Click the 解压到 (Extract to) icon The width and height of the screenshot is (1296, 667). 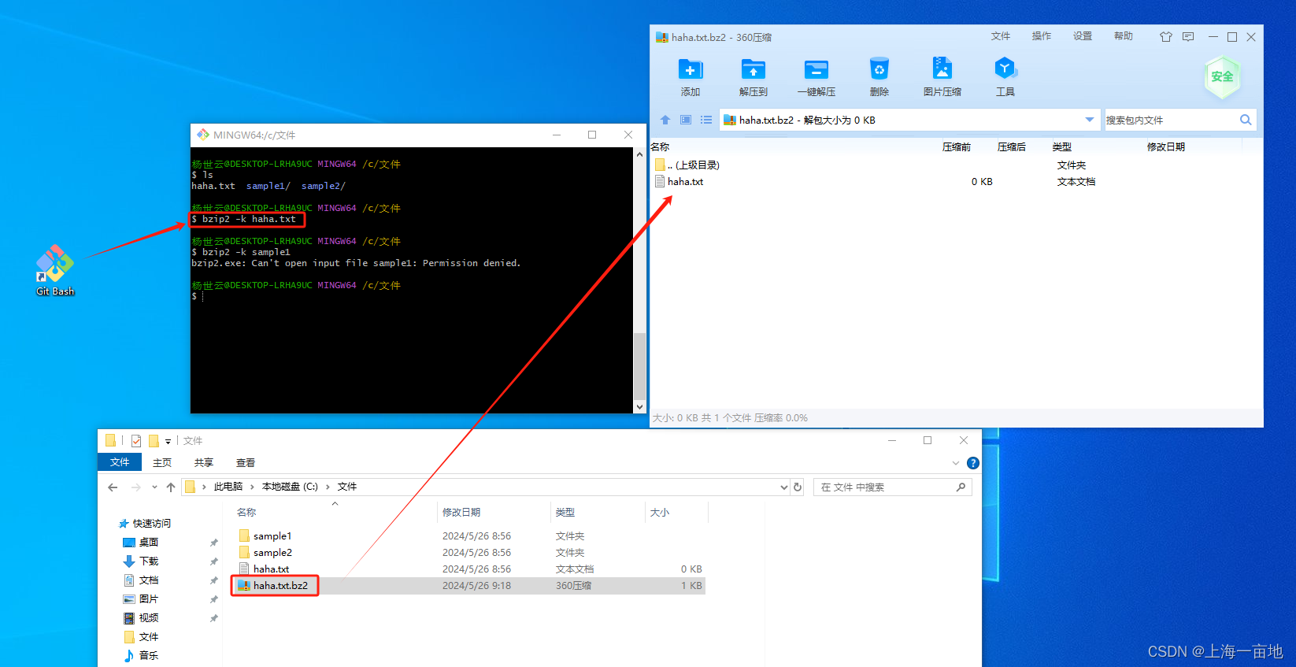pos(754,77)
